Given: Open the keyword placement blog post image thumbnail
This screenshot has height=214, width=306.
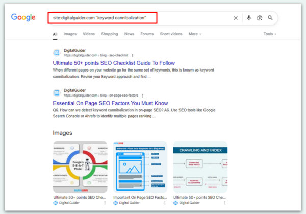Looking at the screenshot, I should pos(140,167).
